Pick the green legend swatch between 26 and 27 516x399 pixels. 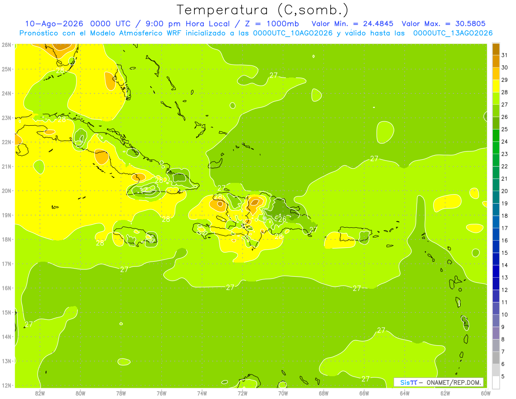tap(496, 111)
